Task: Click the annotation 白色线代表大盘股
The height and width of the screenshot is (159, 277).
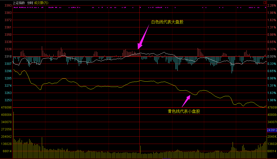Action: point(167,22)
